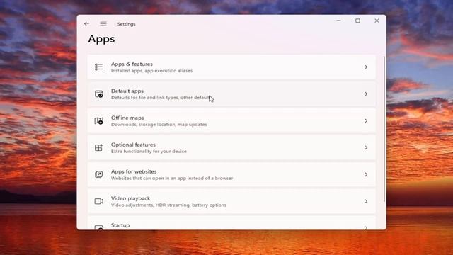Viewport: 453px width, 255px height.
Task: Expand Optional features chevron
Action: 366,148
